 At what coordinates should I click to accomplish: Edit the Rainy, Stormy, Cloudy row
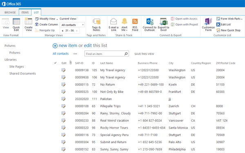(x=63, y=113)
